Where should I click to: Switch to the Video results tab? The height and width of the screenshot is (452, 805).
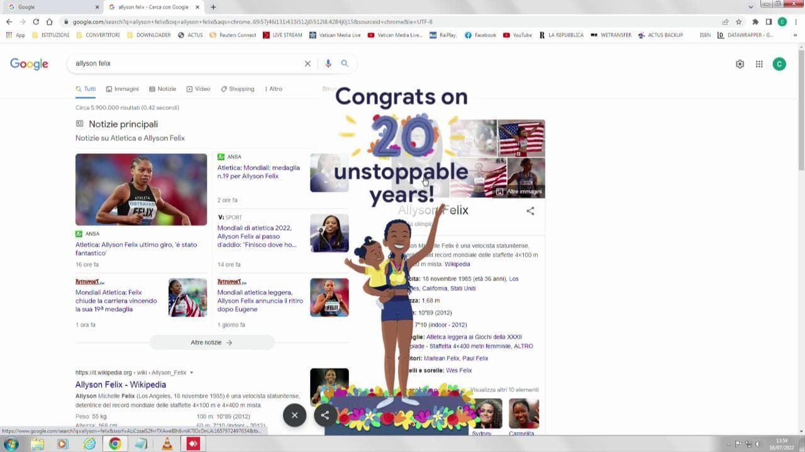198,89
